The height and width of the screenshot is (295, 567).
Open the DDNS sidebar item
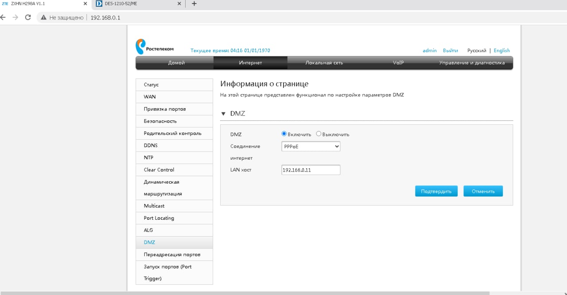[174, 146]
